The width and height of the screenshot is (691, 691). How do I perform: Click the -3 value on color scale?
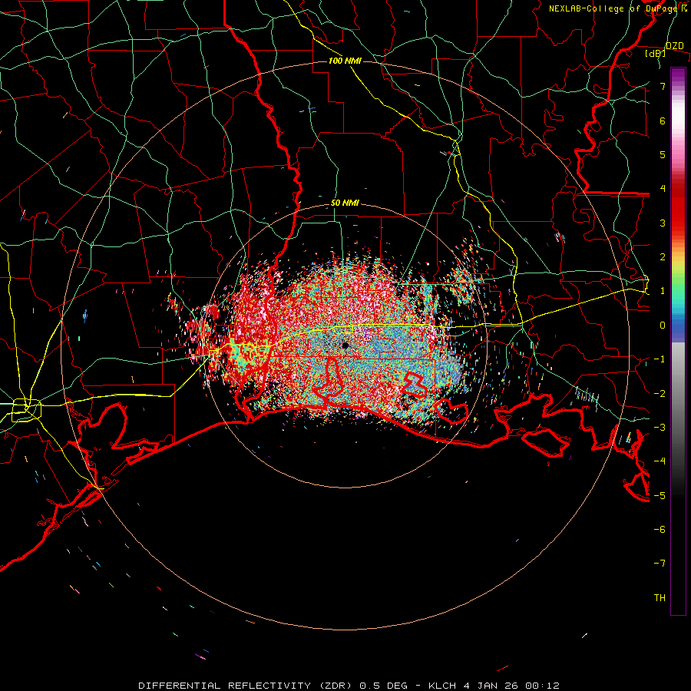660,428
